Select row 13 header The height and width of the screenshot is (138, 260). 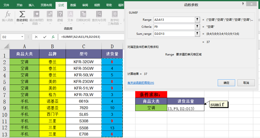point(5,134)
